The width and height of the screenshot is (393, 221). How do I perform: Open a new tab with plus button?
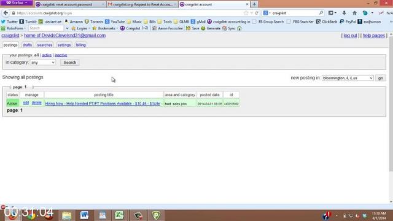pos(254,4)
